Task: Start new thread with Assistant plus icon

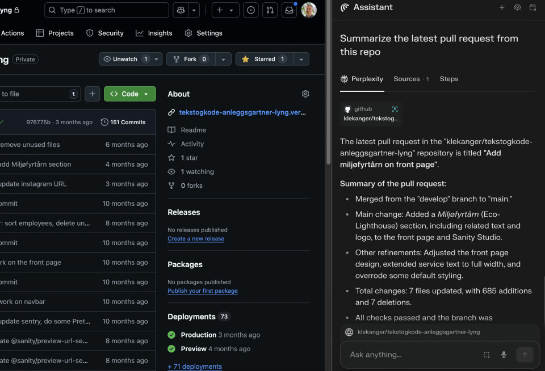Action: tap(501, 7)
